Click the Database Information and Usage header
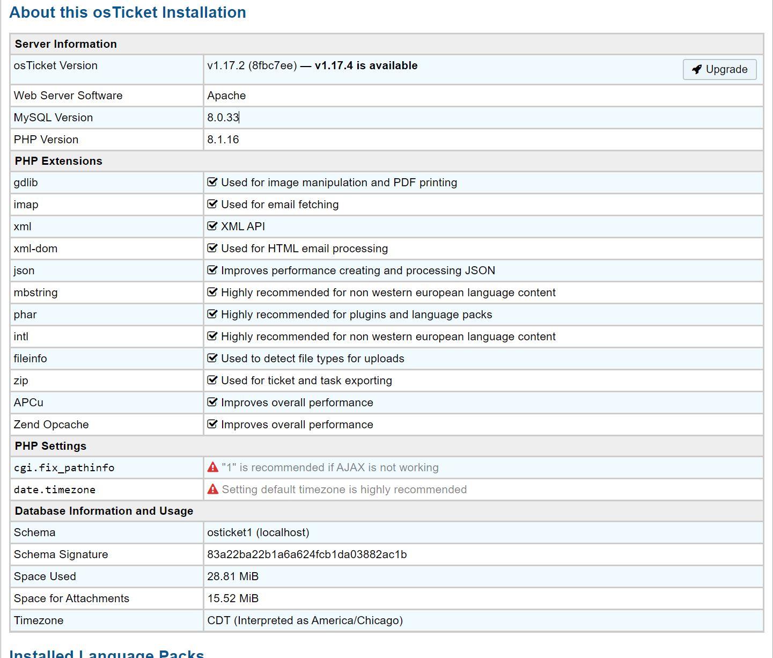The image size is (773, 658). point(104,511)
